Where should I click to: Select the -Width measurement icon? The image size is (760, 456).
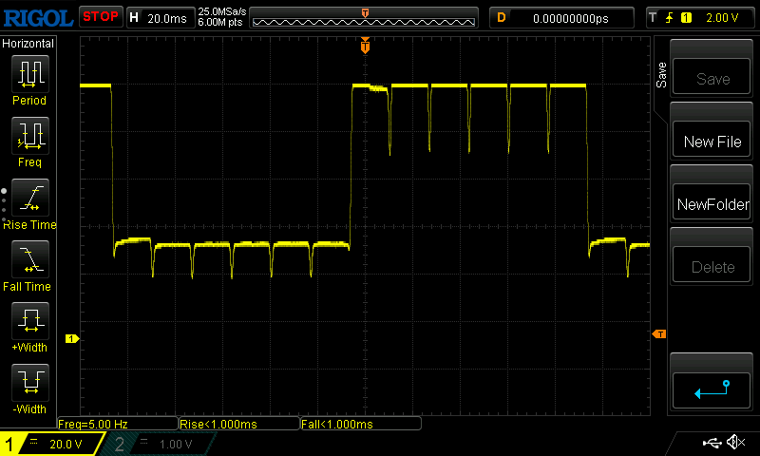(30, 382)
